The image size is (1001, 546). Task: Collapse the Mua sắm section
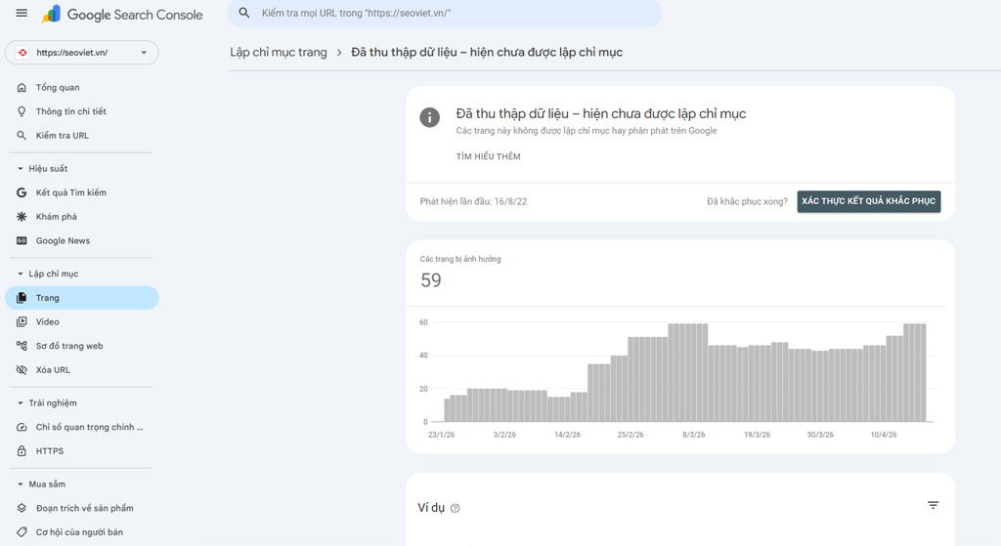[x=22, y=484]
